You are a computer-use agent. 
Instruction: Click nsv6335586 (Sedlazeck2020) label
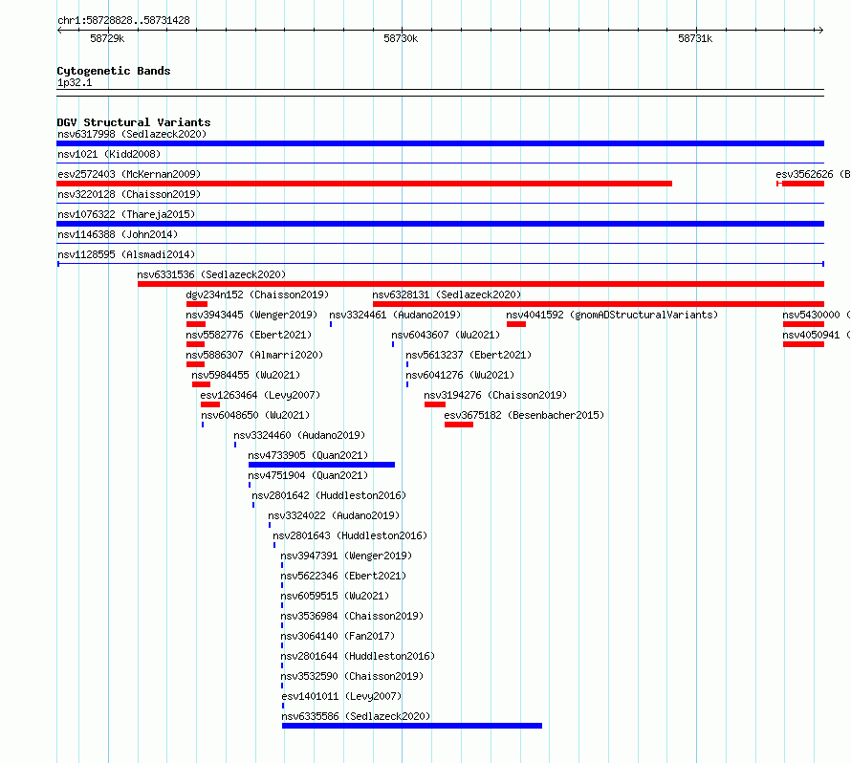click(x=356, y=716)
